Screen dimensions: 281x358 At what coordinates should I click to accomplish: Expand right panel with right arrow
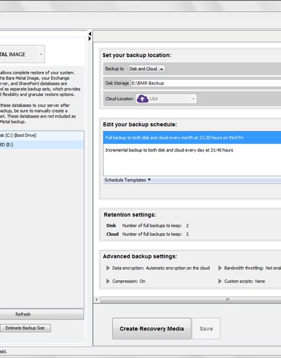point(90,39)
